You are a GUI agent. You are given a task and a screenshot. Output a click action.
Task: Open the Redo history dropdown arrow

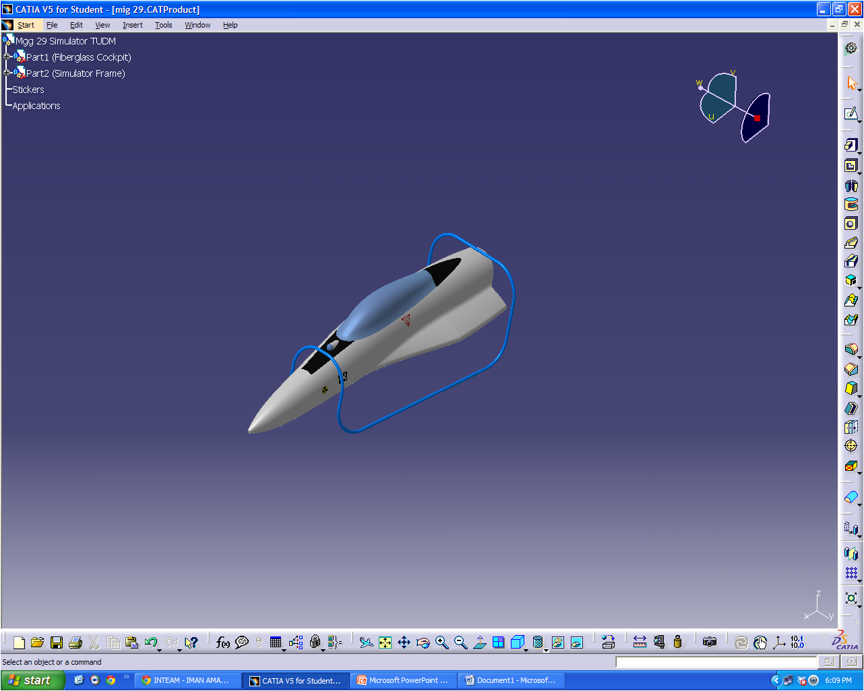179,650
